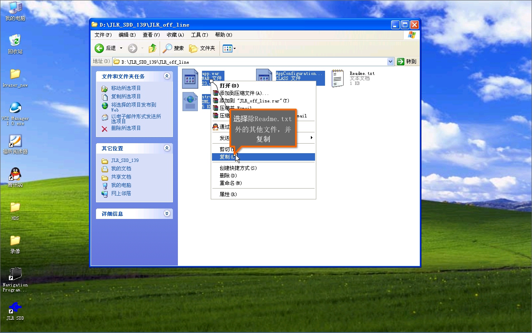The width and height of the screenshot is (532, 333).
Task: Click 移动所选项目 task link
Action: coord(126,88)
